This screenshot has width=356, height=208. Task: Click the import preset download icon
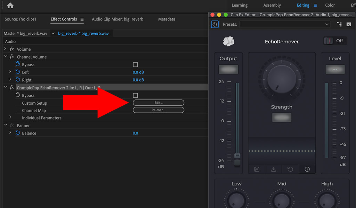(x=274, y=169)
